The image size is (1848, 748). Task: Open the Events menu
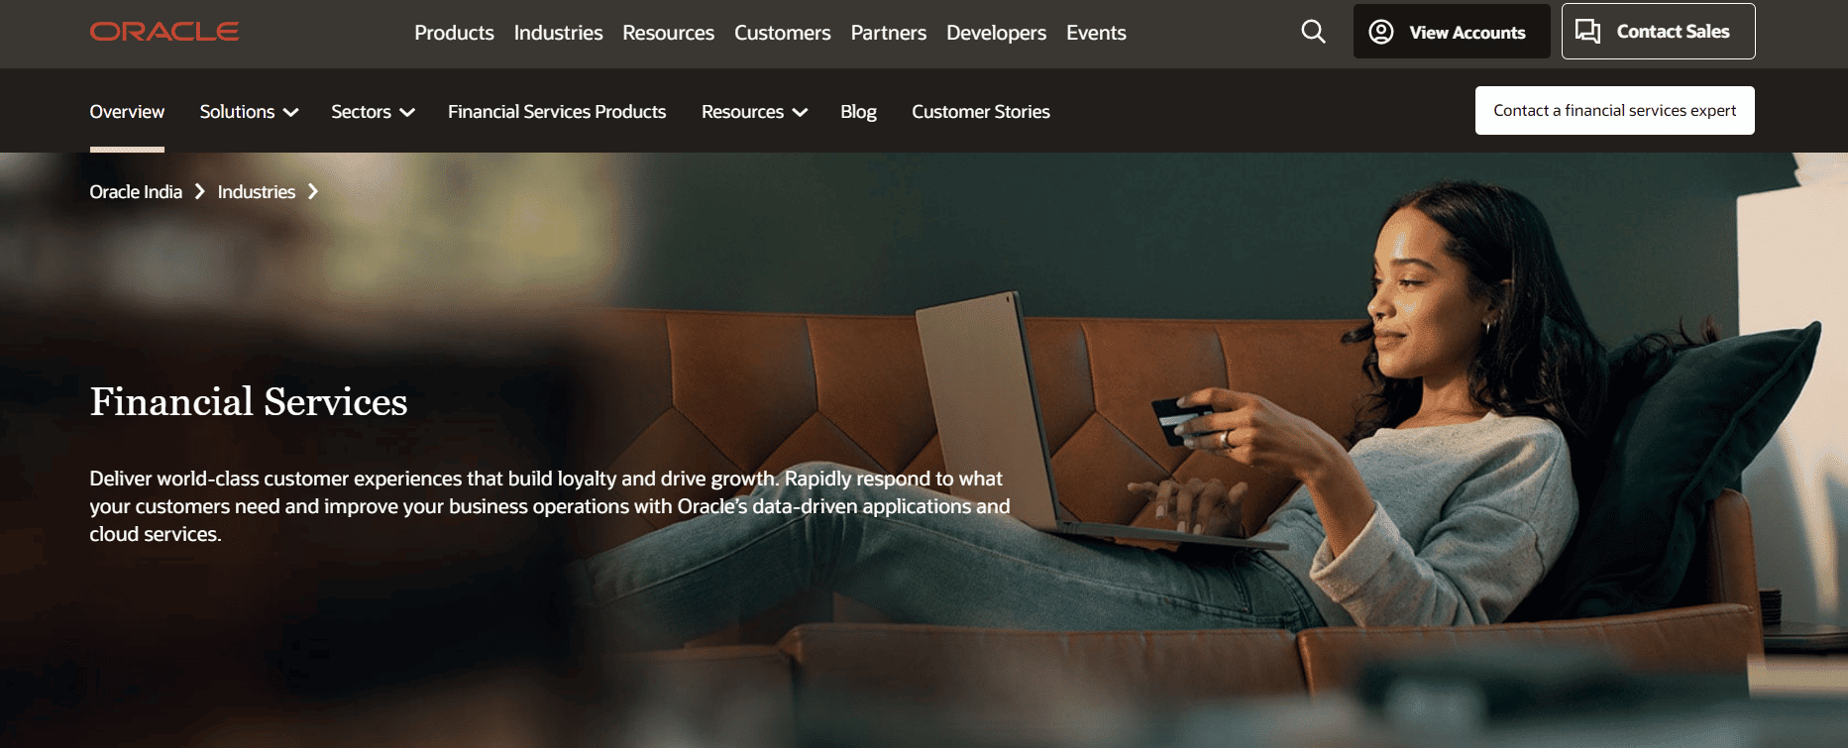pyautogui.click(x=1096, y=33)
